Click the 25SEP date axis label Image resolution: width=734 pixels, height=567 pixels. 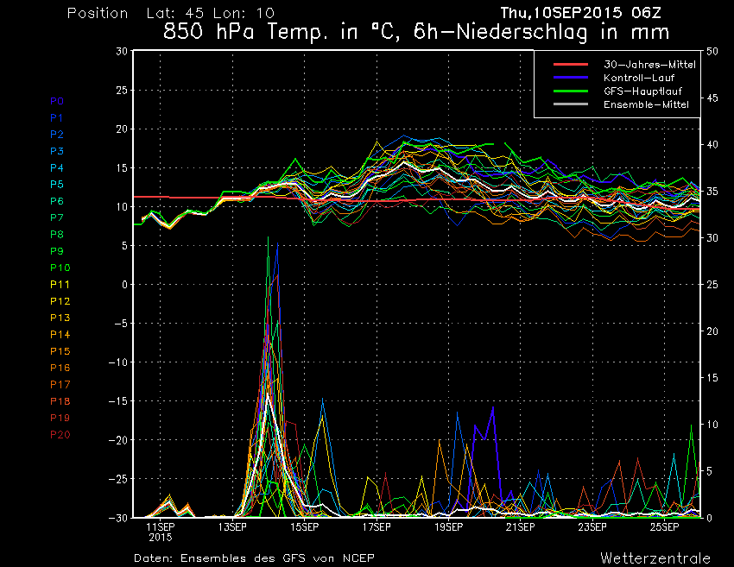[x=664, y=526]
